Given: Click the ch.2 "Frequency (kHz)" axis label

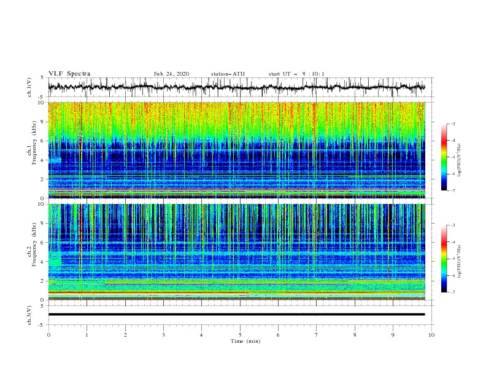Looking at the screenshot, I should tap(34, 245).
